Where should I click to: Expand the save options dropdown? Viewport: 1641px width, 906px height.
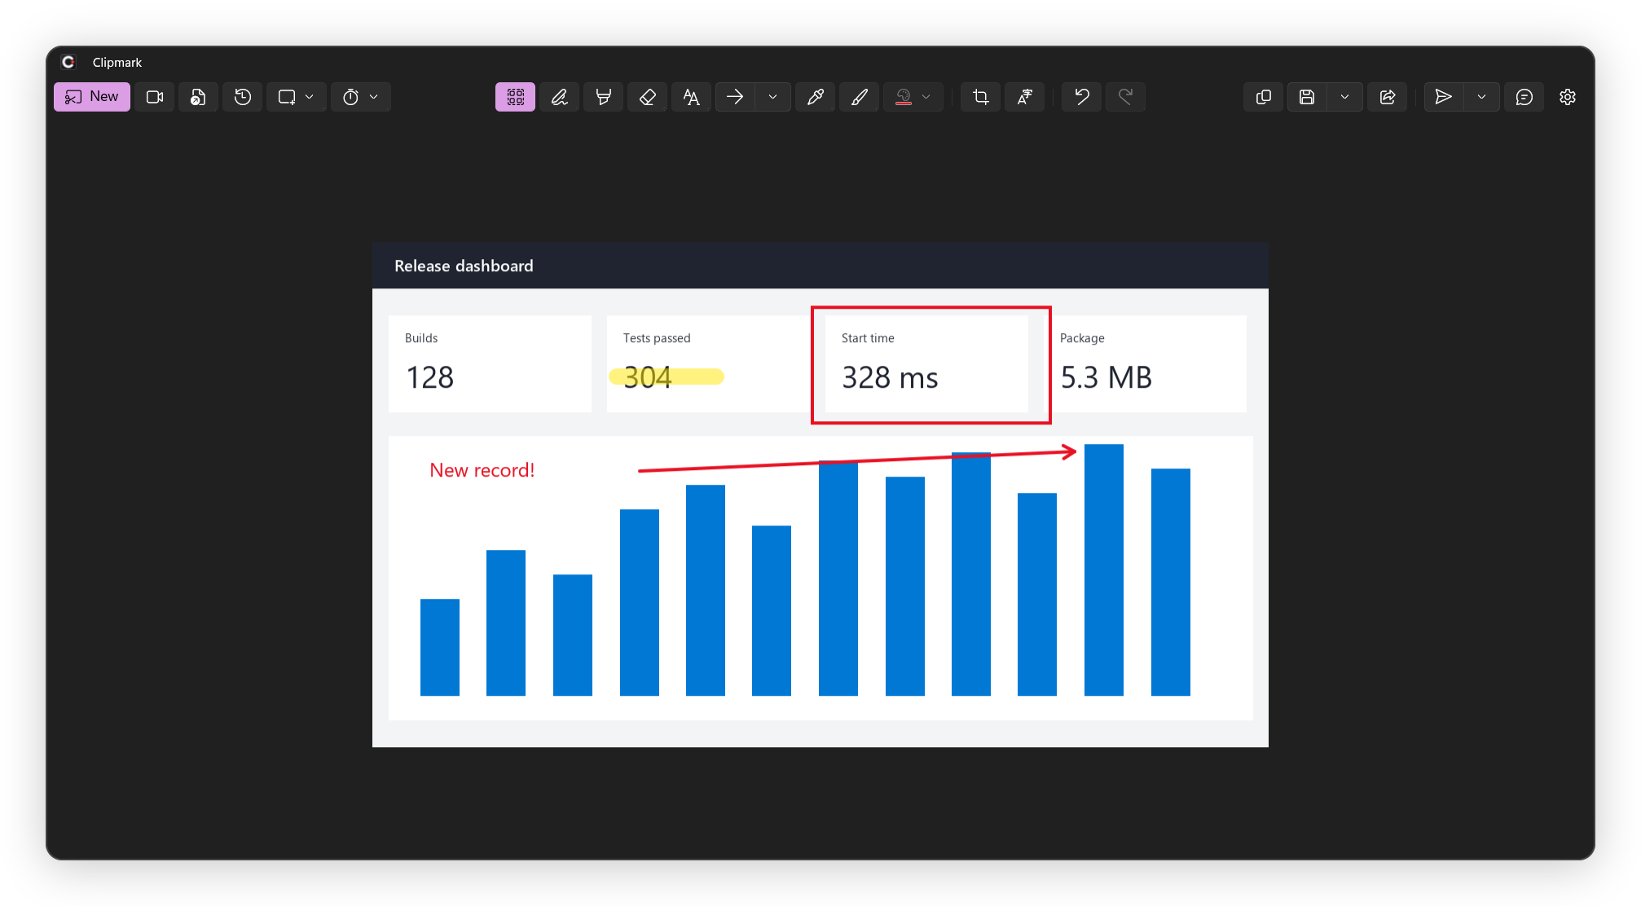tap(1345, 97)
